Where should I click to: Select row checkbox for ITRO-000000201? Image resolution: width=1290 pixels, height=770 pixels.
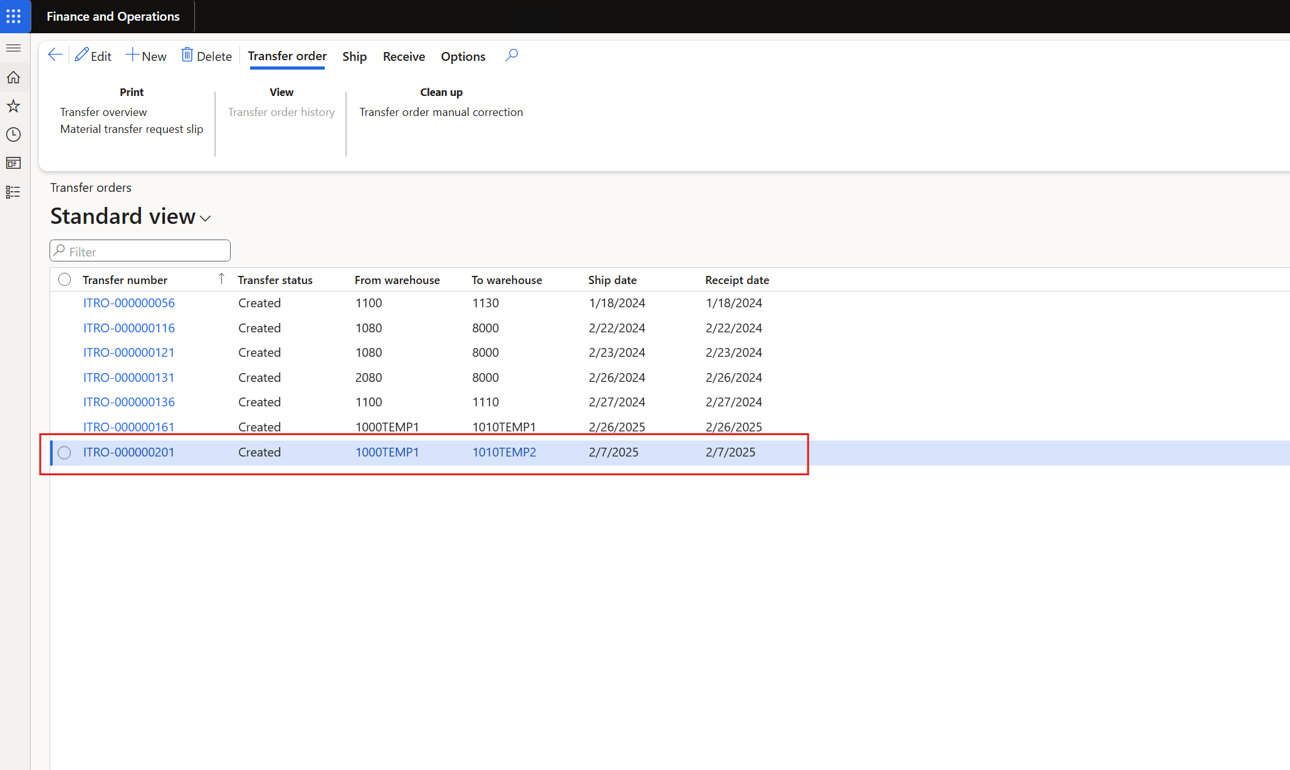[65, 453]
